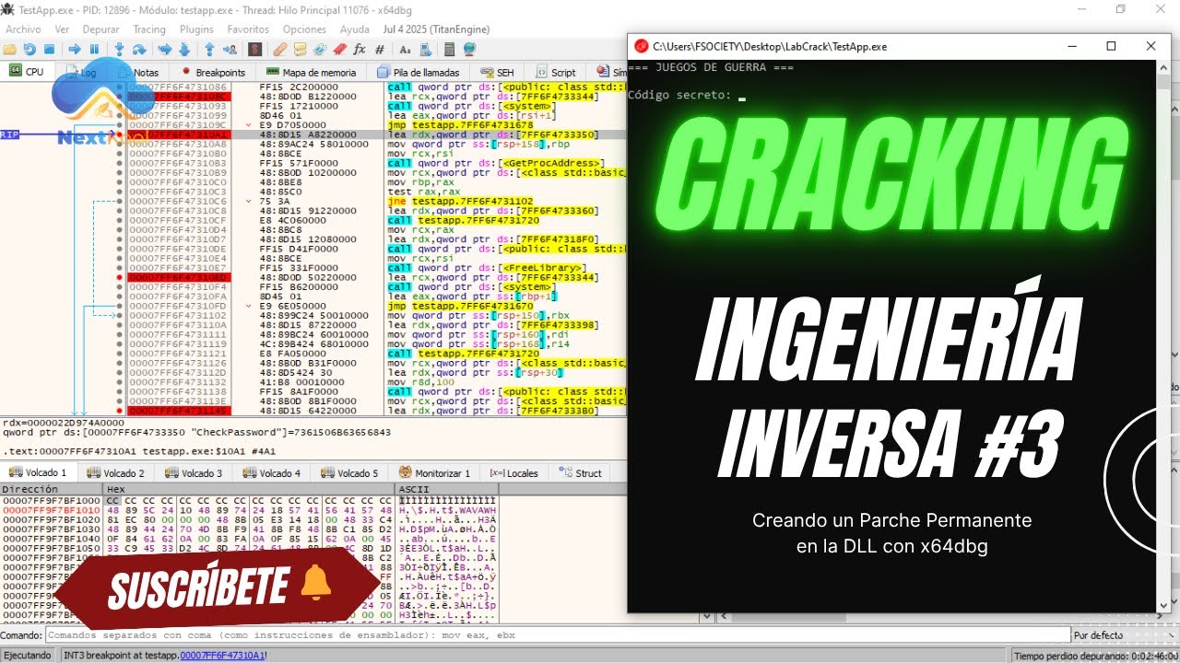Open the Archivo menu
This screenshot has height=663, width=1180.
tap(23, 29)
